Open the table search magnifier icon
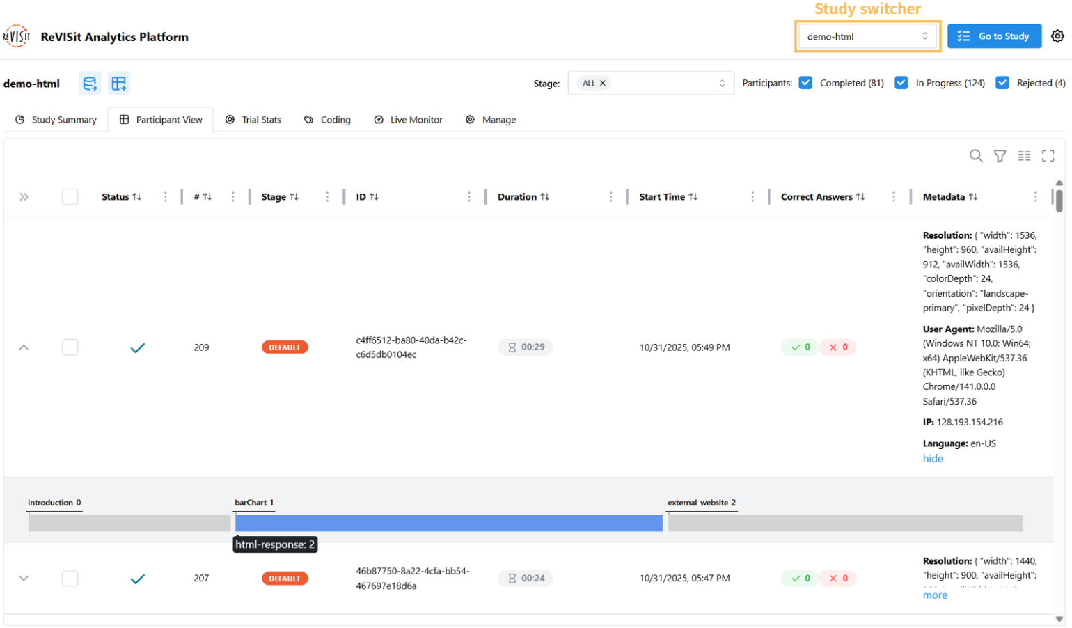The height and width of the screenshot is (628, 1072). point(976,156)
